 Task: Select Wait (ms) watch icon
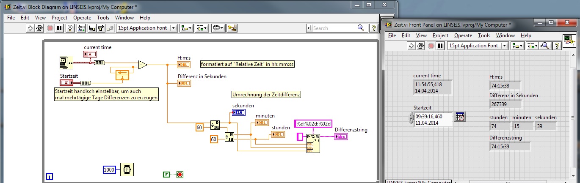point(127,169)
